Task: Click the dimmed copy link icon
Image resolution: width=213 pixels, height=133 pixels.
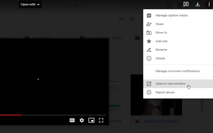Action: 121,19
